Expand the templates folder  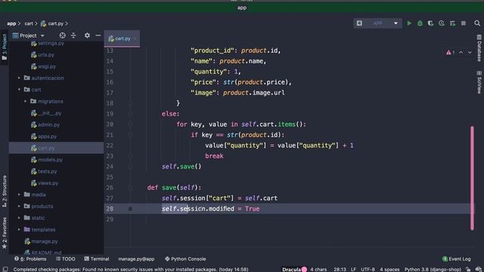[x=19, y=230]
